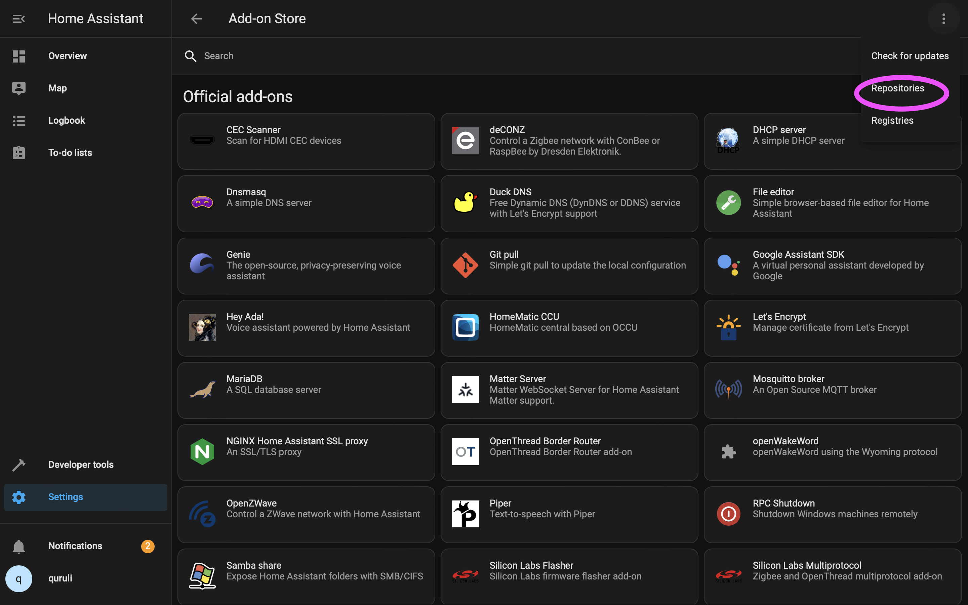Click the Settings gear icon
968x605 pixels.
coord(18,497)
